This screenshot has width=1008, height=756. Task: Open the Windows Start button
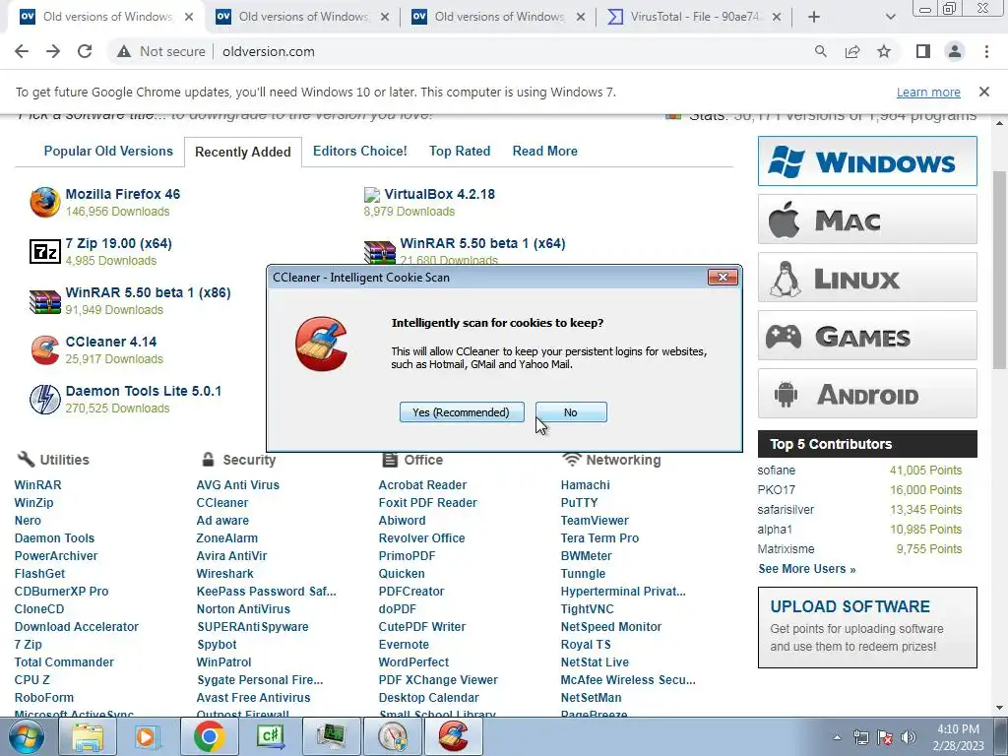[27, 736]
